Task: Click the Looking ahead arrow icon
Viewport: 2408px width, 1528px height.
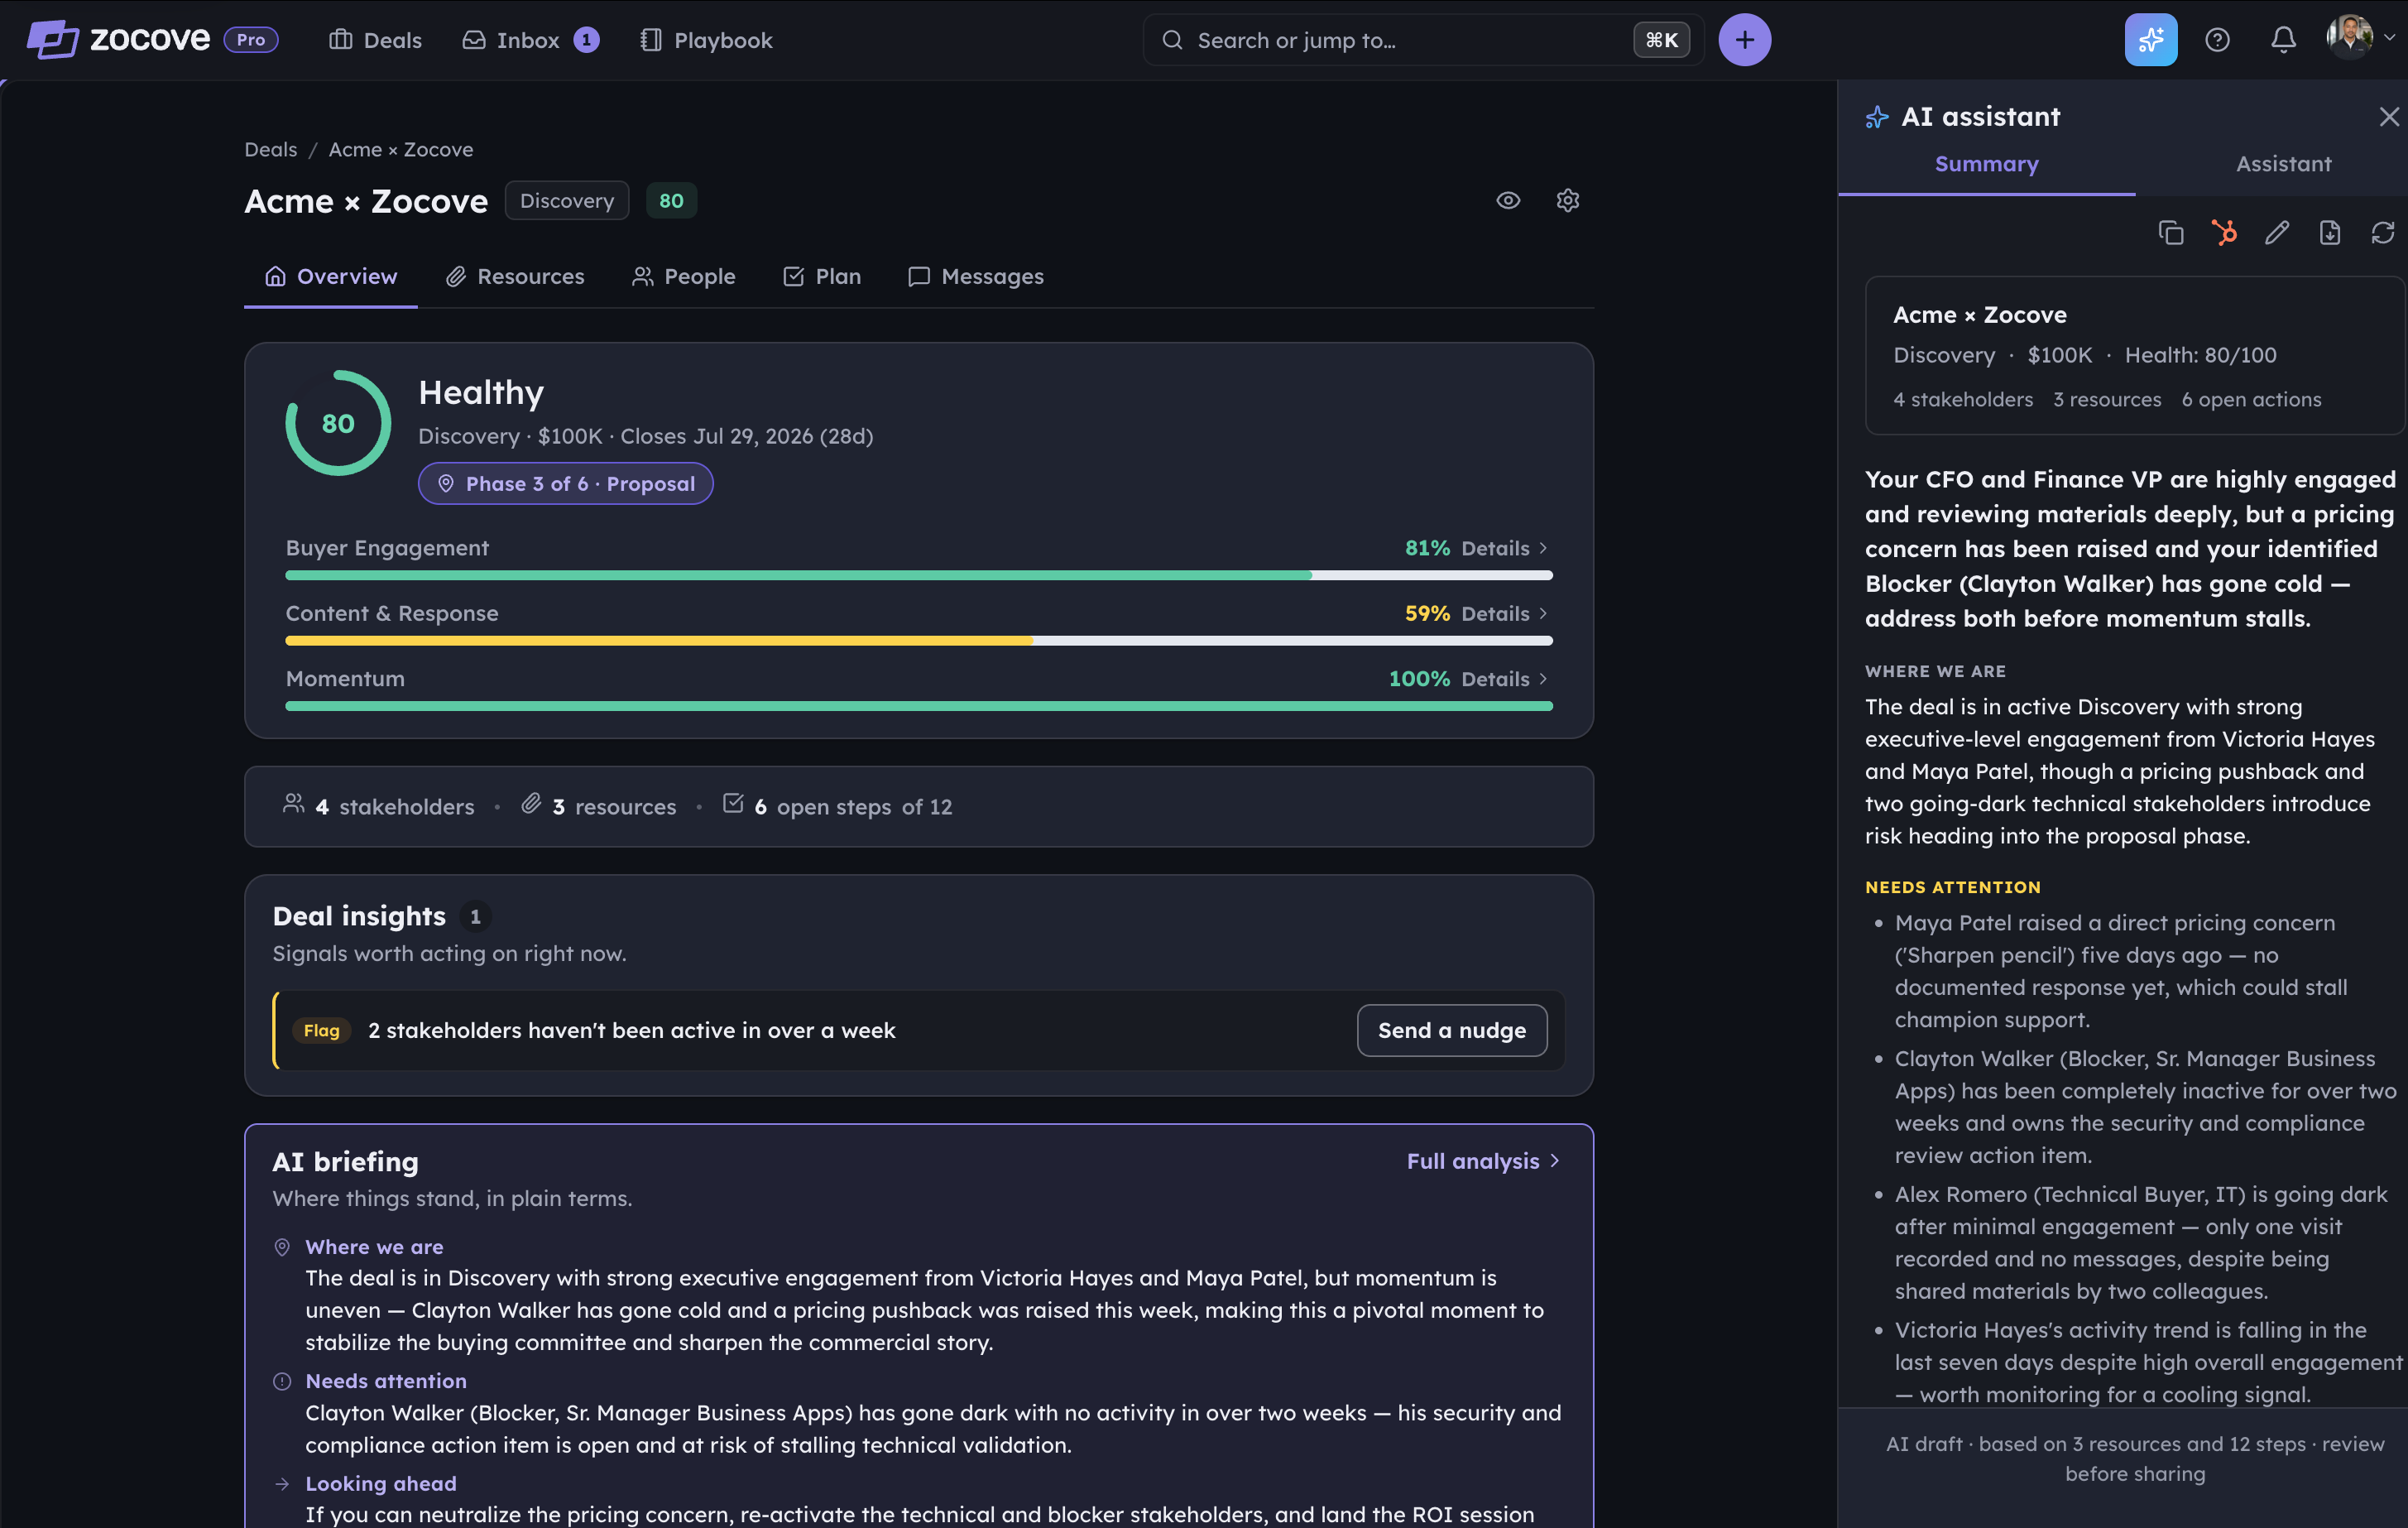Action: click(282, 1484)
